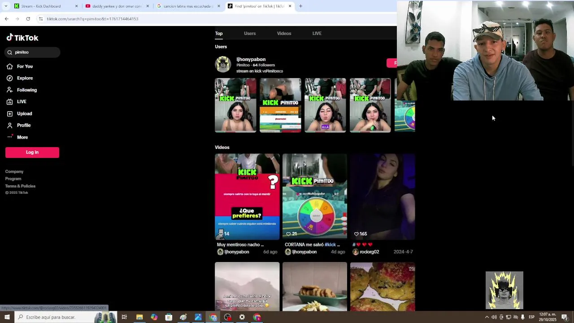
Task: Select the LIVE search results tab
Action: coord(317,33)
